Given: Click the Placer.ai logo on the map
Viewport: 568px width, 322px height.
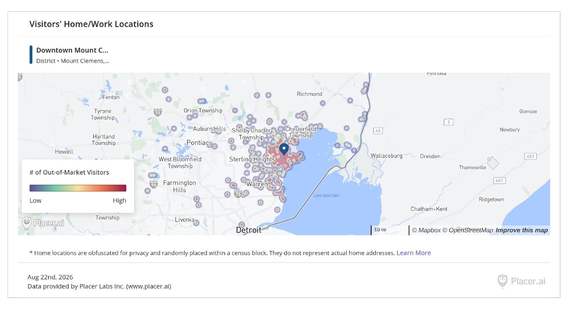Looking at the screenshot, I should tap(43, 223).
